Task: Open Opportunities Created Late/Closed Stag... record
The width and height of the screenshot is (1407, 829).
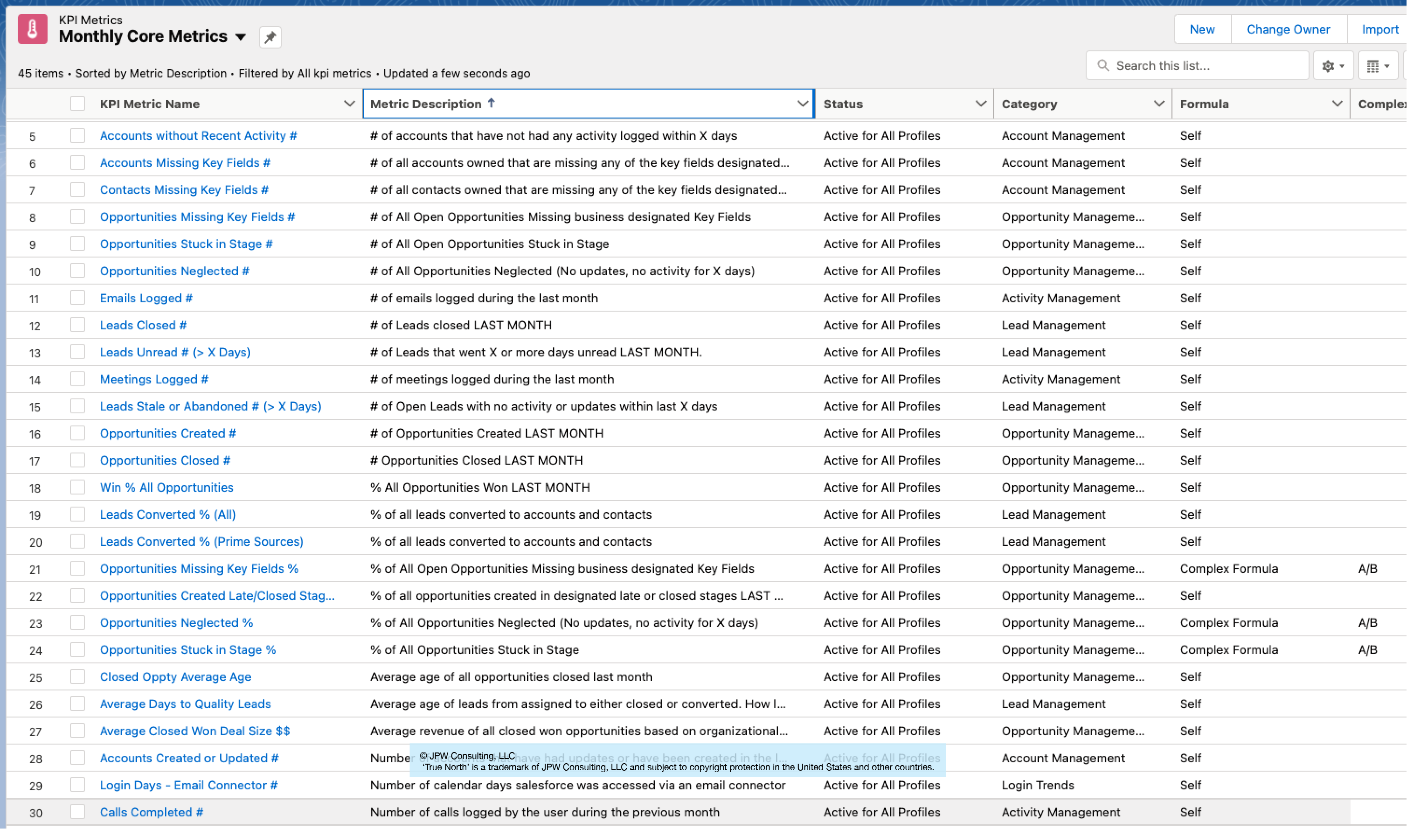Action: pos(217,596)
